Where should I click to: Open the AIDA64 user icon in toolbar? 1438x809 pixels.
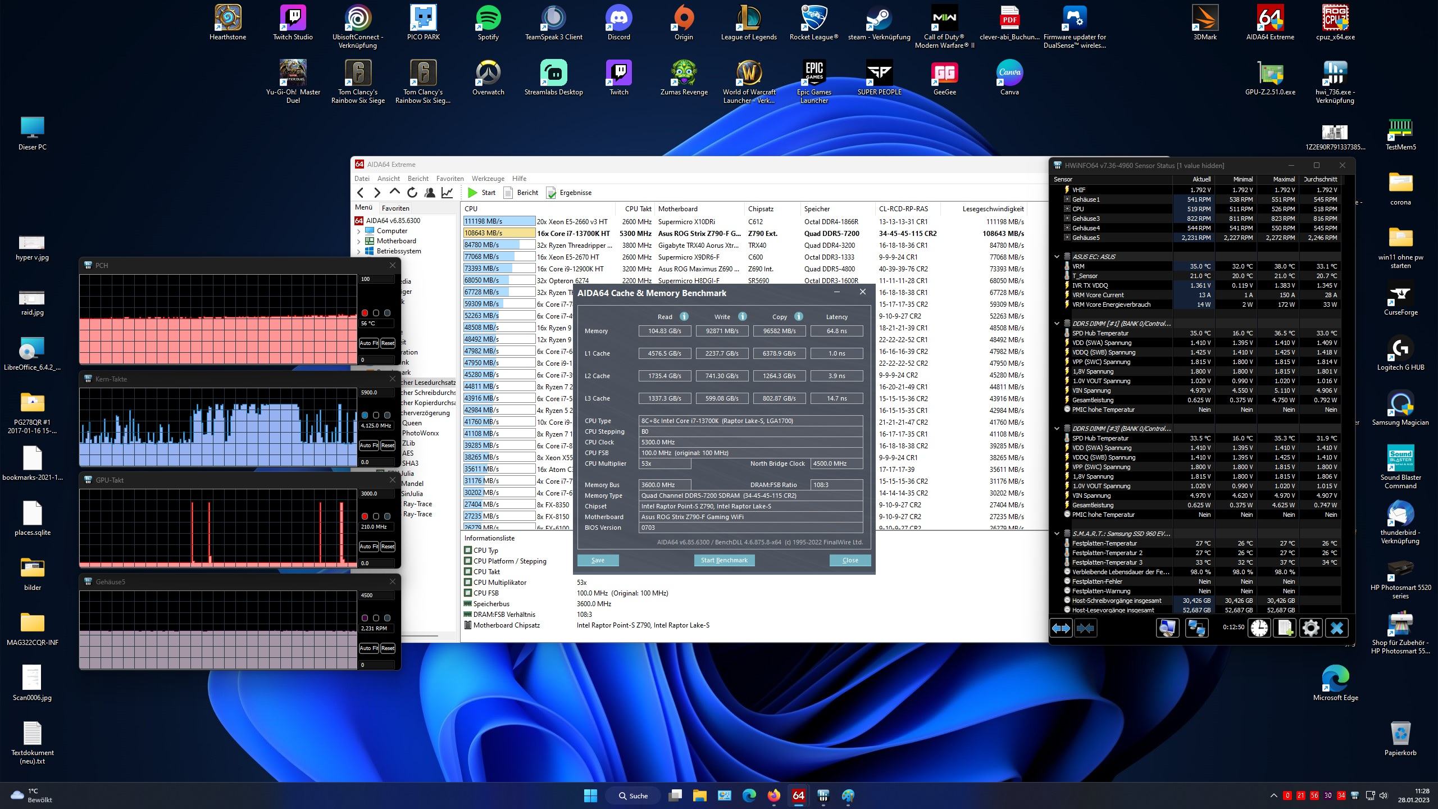coord(430,193)
